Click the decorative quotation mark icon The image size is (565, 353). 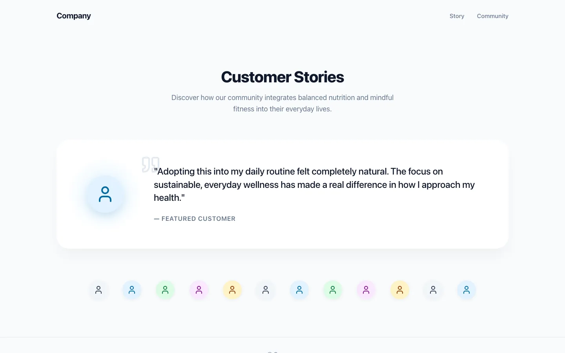point(151,165)
